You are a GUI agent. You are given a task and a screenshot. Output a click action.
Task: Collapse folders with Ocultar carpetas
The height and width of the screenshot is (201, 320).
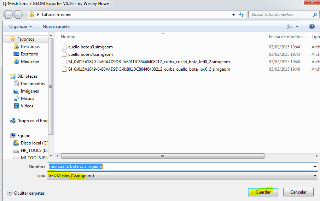[x=26, y=193]
